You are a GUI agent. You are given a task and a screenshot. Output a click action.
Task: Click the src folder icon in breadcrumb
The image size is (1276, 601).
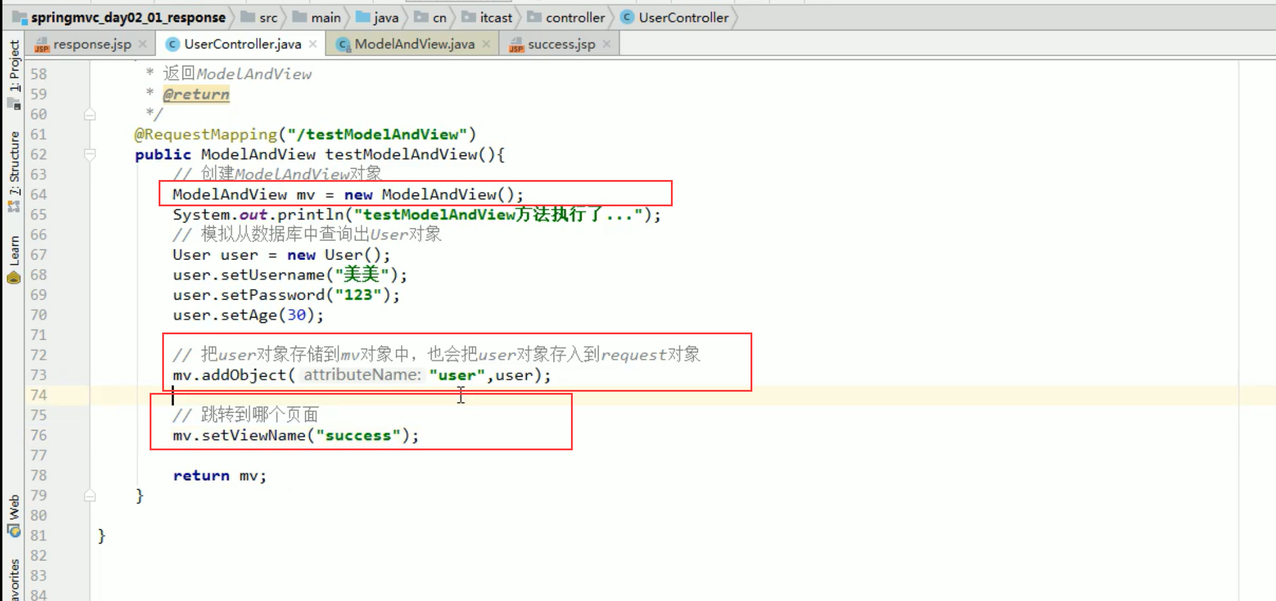pyautogui.click(x=247, y=17)
